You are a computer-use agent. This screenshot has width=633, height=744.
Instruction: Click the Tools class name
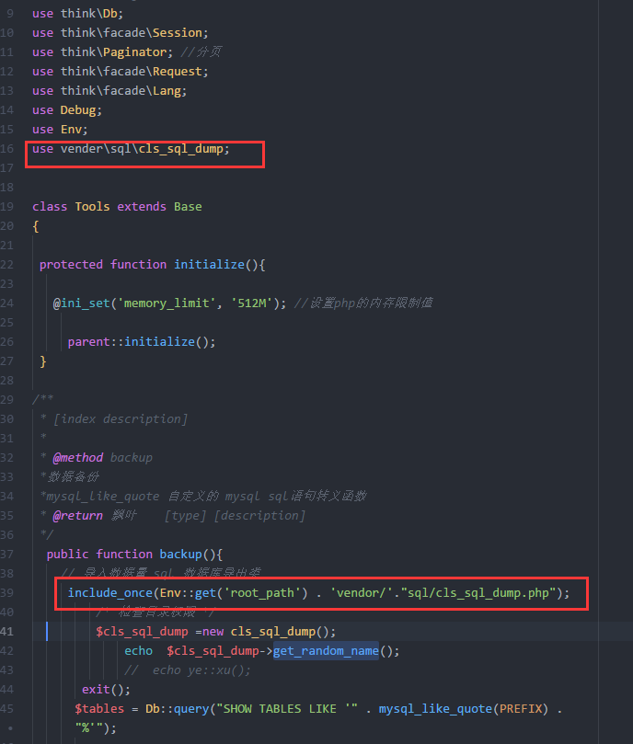point(93,206)
